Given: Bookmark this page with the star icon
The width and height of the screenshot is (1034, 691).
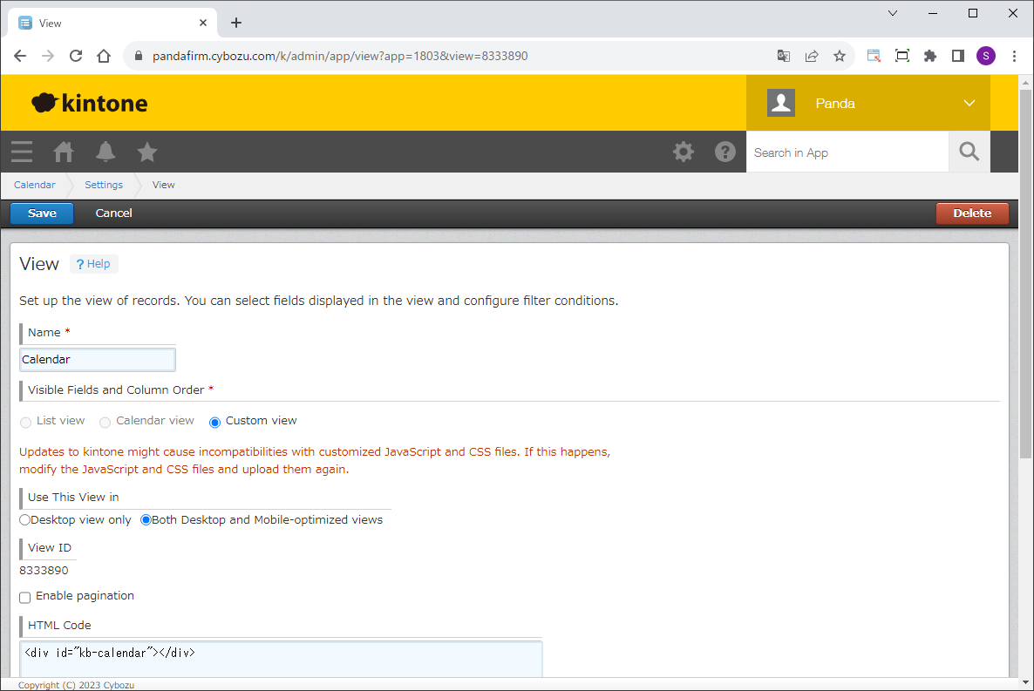Looking at the screenshot, I should (x=840, y=56).
